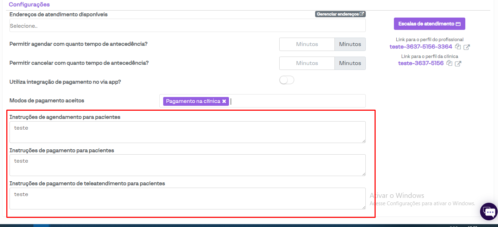Copy the professional profile link
The height and width of the screenshot is (227, 498).
pyautogui.click(x=458, y=47)
